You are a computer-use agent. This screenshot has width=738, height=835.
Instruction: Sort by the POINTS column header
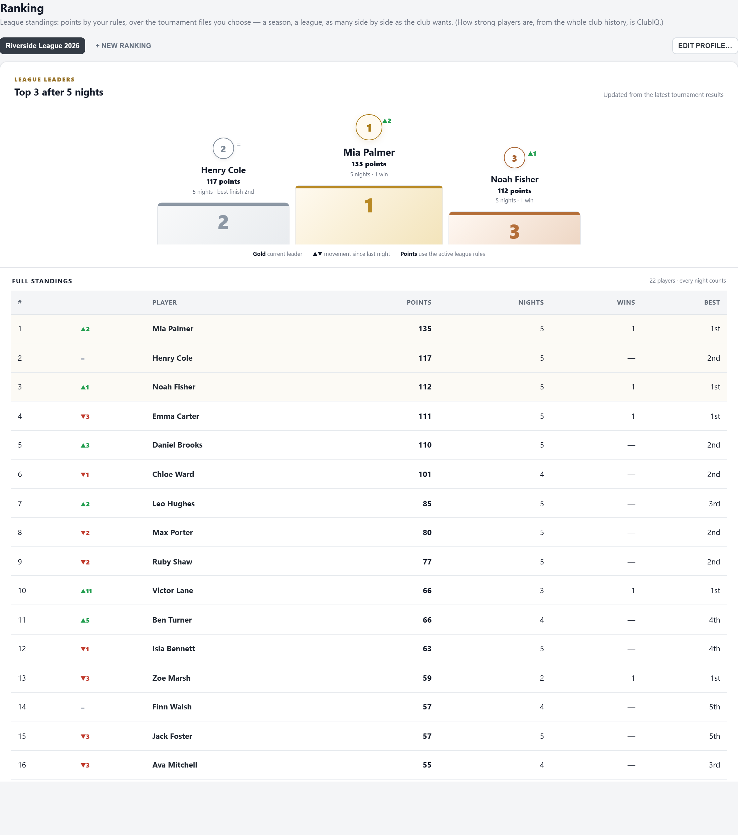[419, 302]
